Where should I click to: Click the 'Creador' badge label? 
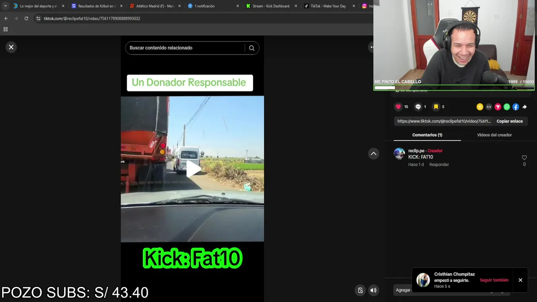(435, 151)
